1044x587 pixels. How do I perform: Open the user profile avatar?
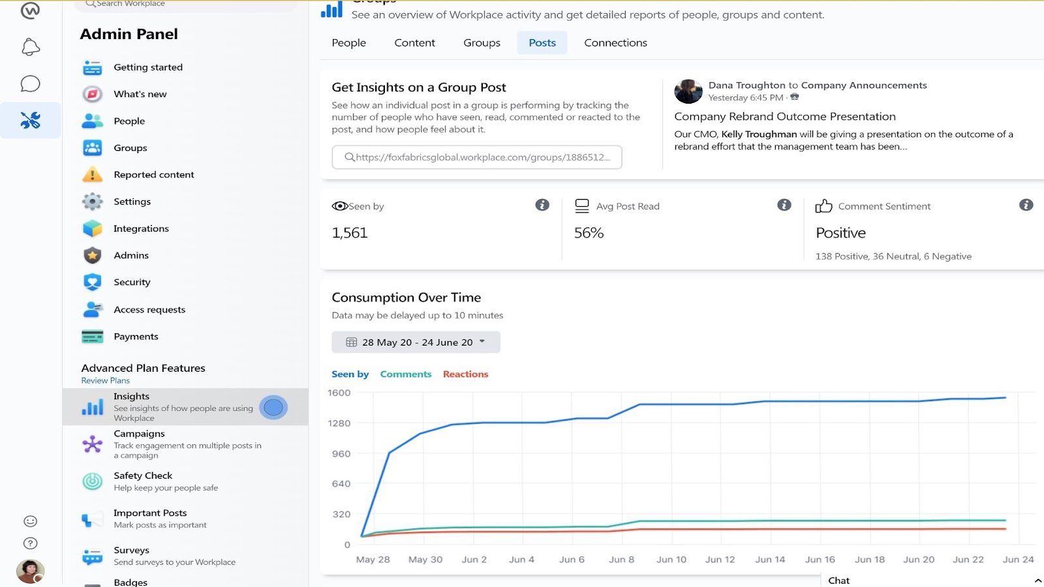(31, 571)
